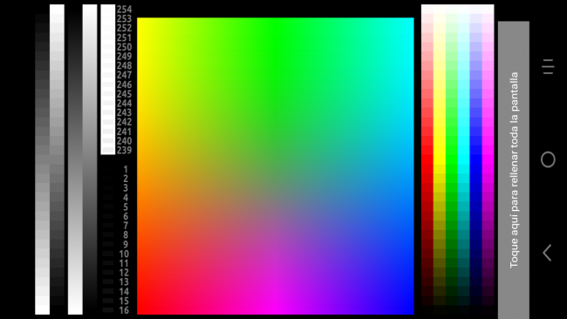Viewport: 567px width, 319px height.
Task: Click the '4' level label
Action: (126, 198)
